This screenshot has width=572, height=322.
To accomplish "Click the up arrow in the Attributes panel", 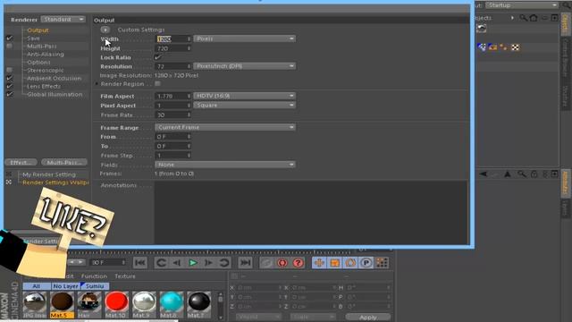I will tap(508, 174).
